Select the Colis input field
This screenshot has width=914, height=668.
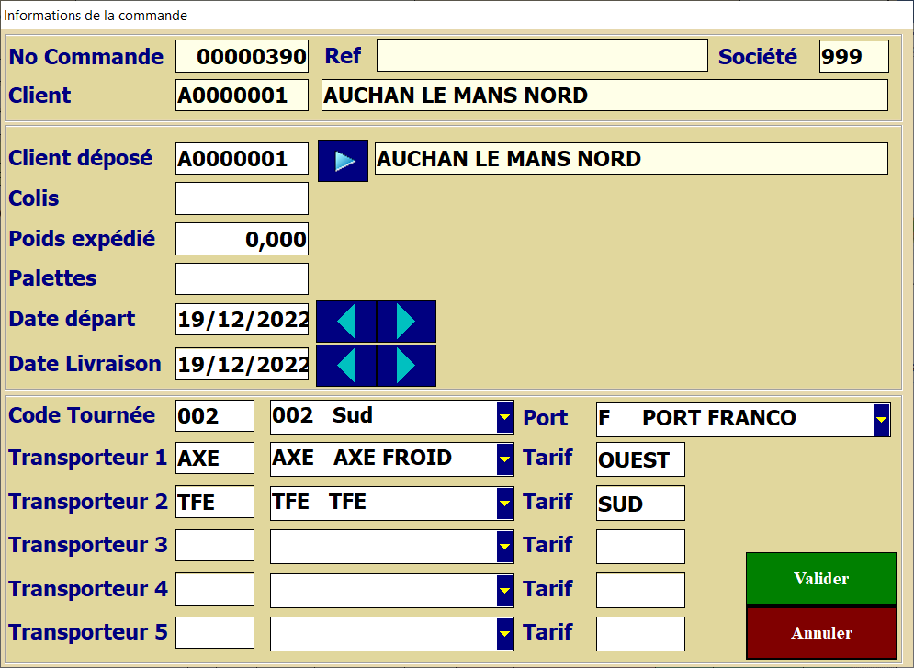[x=242, y=198]
